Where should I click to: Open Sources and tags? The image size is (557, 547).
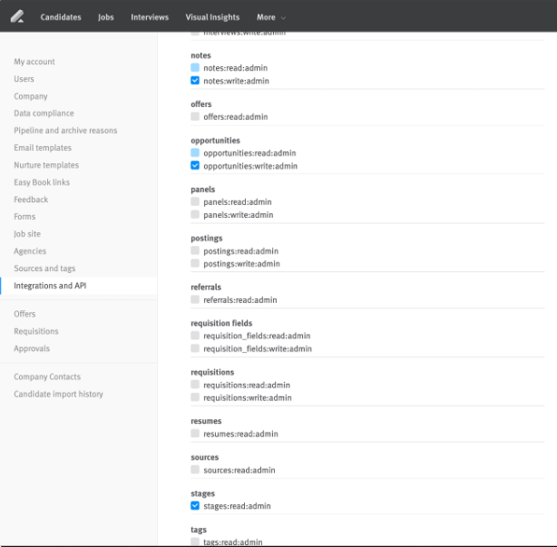point(44,269)
